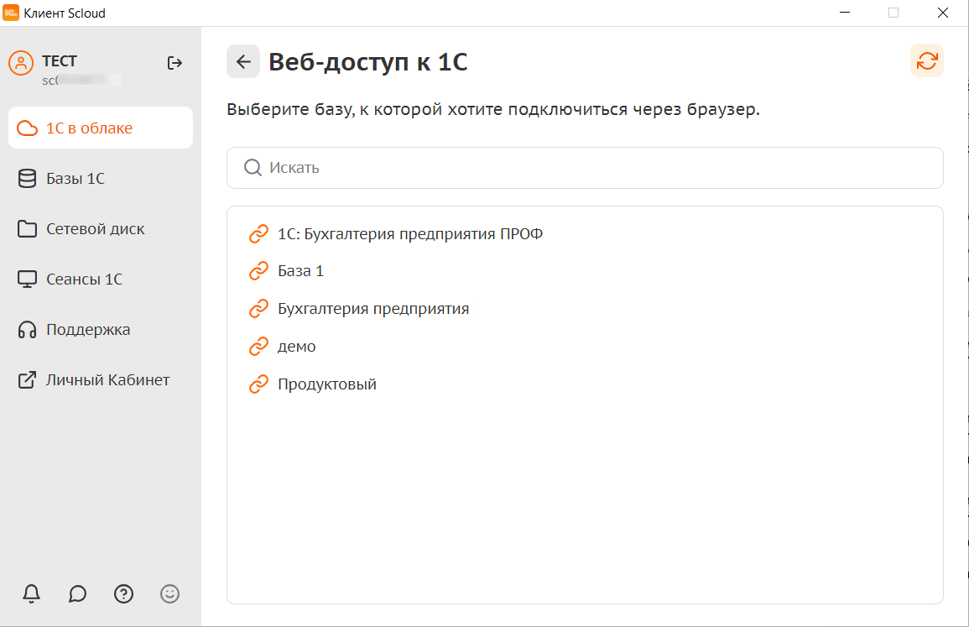969x627 pixels.
Task: Select 1С в облаке in sidebar
Action: point(101,128)
